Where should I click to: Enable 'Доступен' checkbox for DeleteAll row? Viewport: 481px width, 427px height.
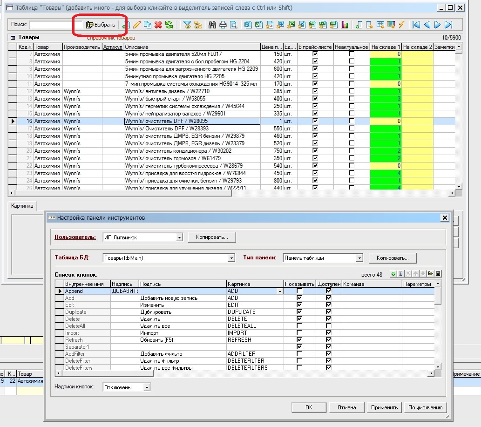tap(329, 326)
